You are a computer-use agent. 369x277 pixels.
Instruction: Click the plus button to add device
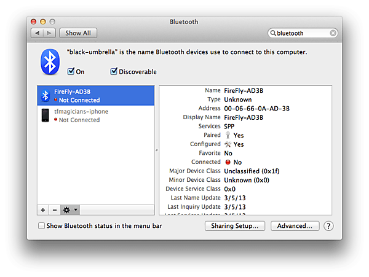43,209
